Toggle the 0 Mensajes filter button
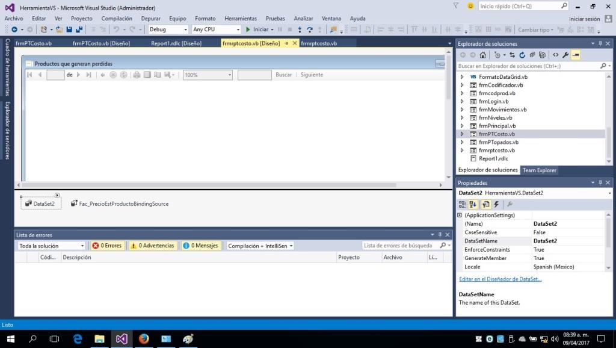 coord(201,246)
